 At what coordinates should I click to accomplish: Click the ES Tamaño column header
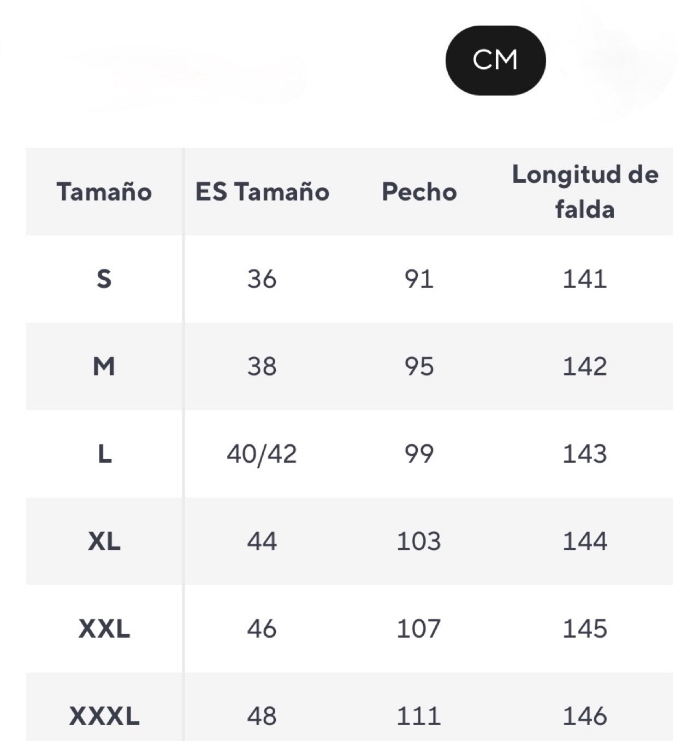pyautogui.click(x=262, y=192)
